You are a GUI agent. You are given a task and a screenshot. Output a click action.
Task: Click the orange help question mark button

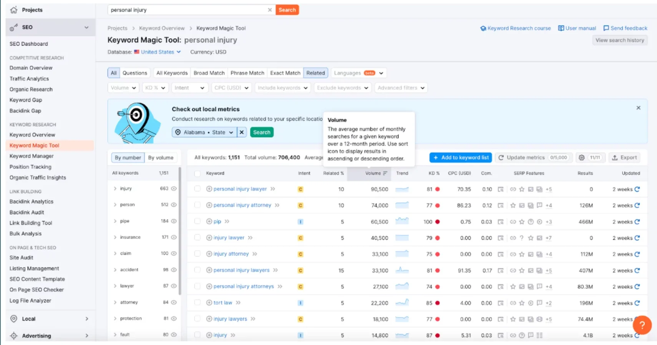[642, 325]
